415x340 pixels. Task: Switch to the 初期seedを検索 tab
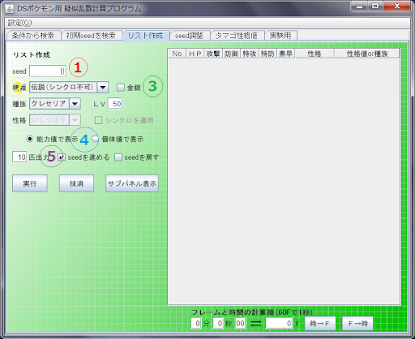[91, 36]
